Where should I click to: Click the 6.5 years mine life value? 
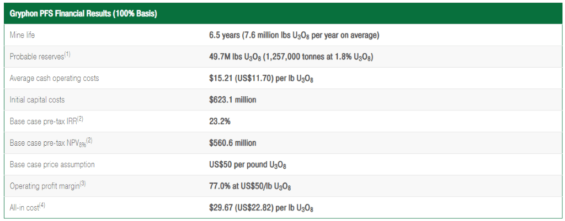coord(294,36)
